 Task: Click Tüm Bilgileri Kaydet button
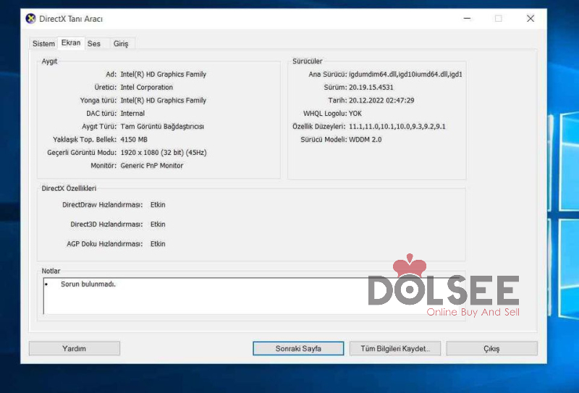coord(395,348)
